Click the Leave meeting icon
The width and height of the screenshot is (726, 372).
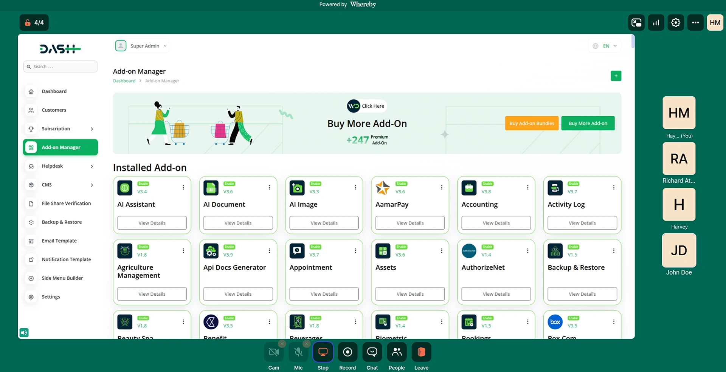pos(421,352)
